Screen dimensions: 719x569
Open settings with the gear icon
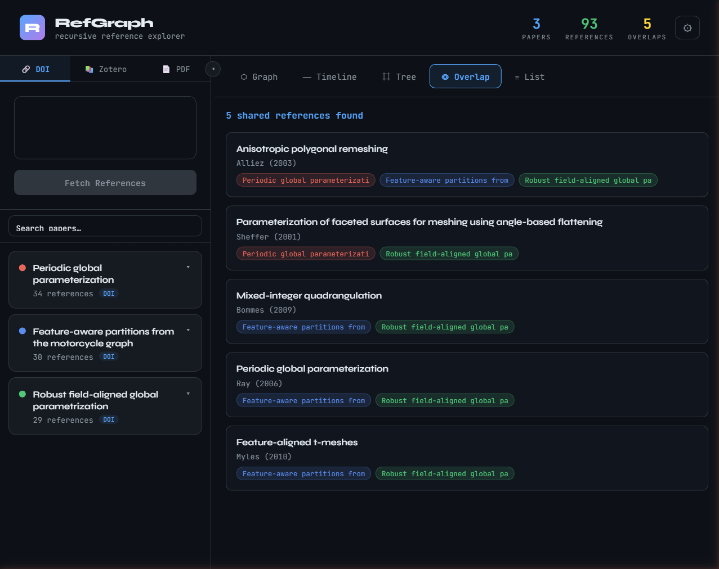pos(687,28)
